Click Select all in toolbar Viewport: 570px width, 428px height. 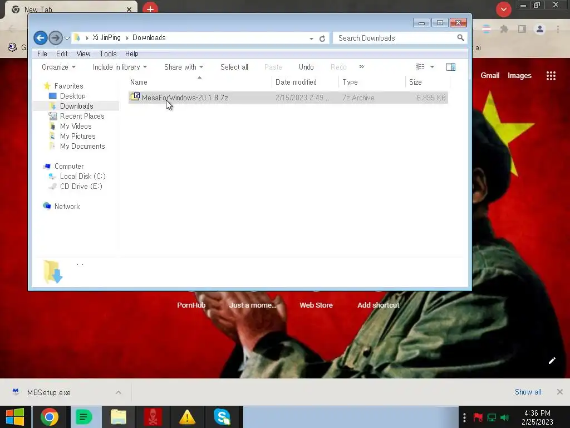click(234, 67)
